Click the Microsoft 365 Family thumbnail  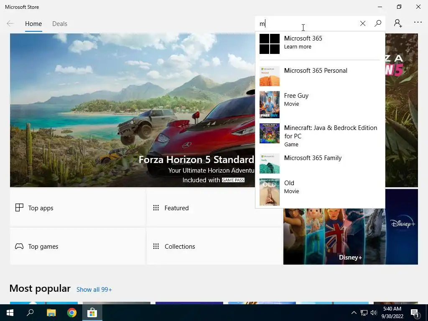coord(270,163)
